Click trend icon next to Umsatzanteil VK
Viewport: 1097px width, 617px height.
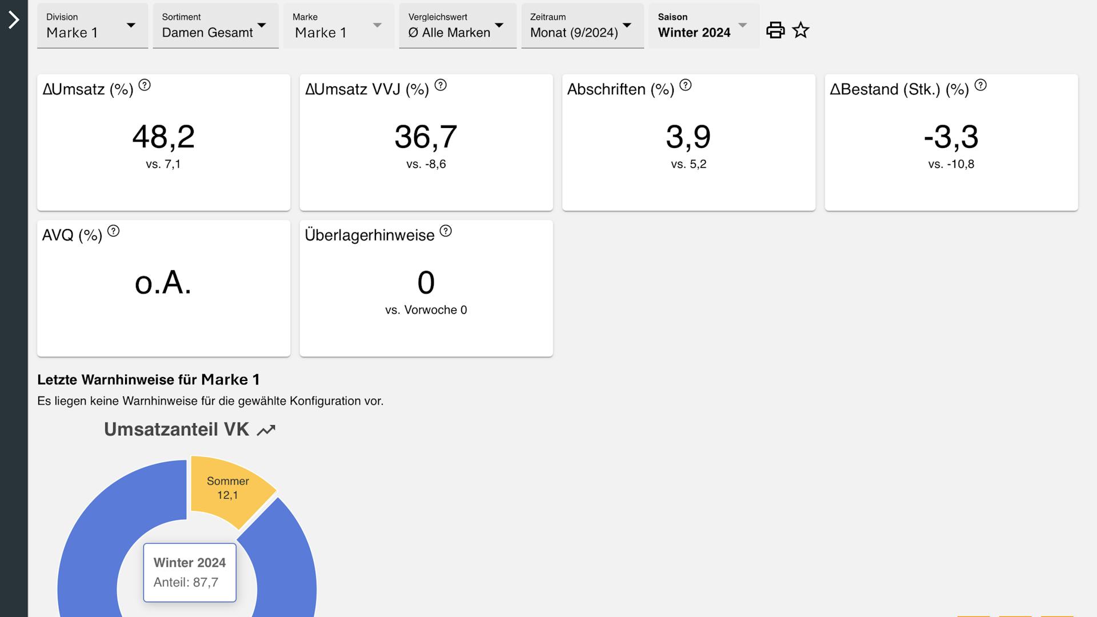(x=266, y=430)
